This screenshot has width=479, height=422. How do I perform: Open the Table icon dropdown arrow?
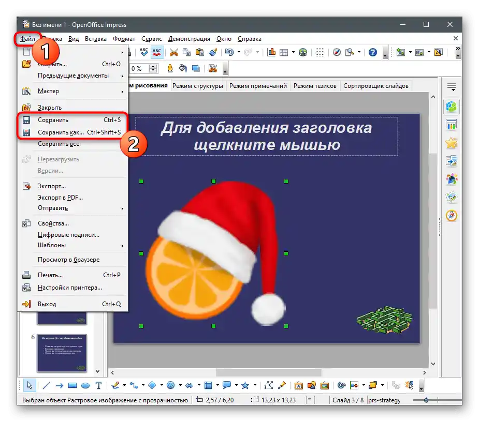pyautogui.click(x=293, y=52)
